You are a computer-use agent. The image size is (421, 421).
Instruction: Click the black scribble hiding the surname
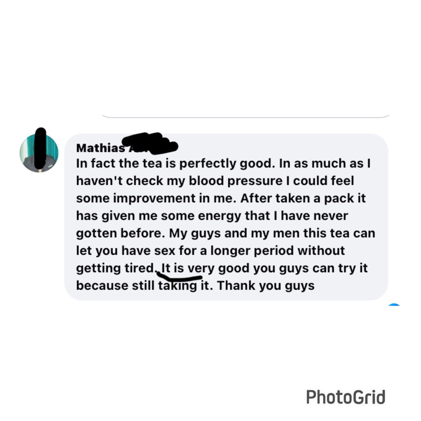(x=150, y=143)
